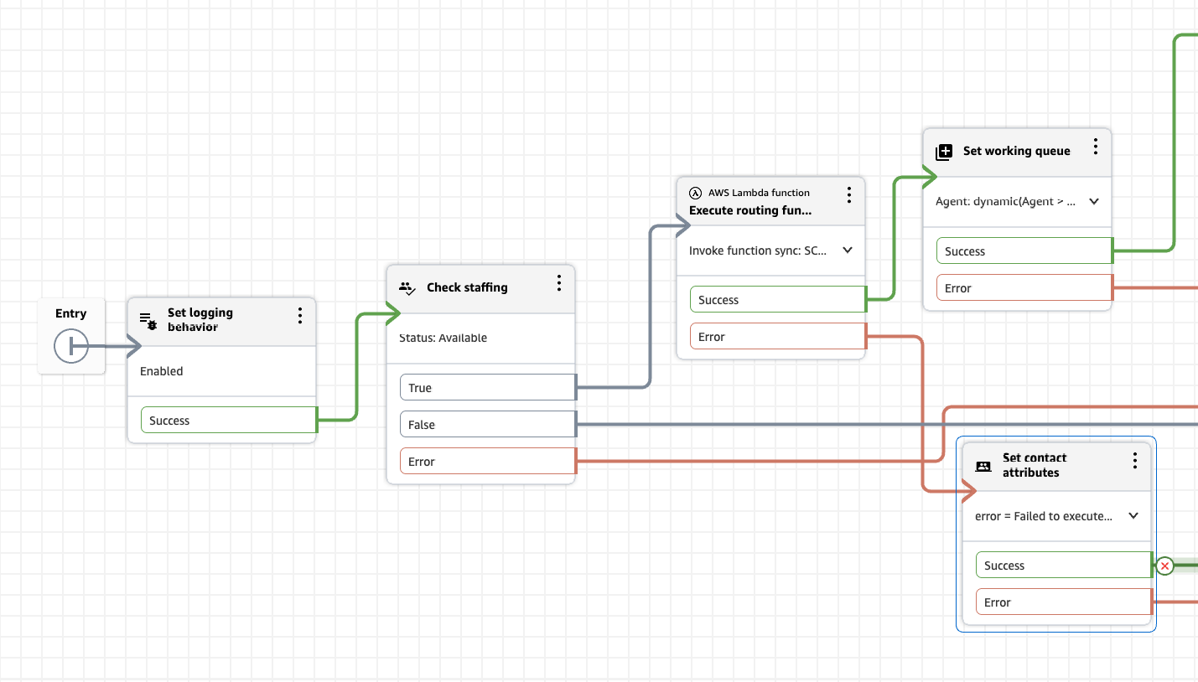Select the False branch of Check staffing

coord(488,425)
